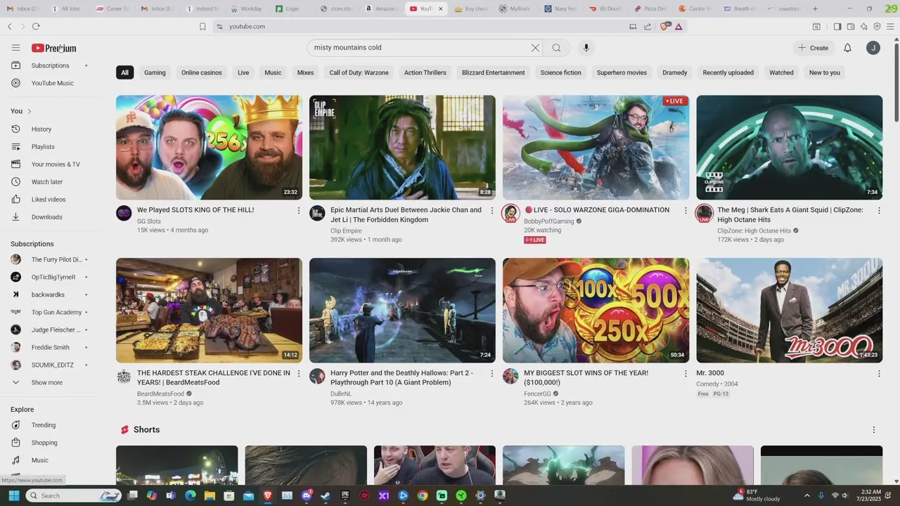Open a new browser tab

(815, 8)
